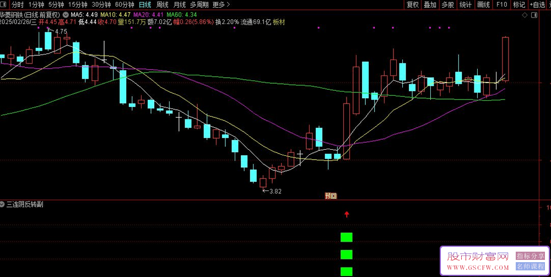551x277 pixels.
Task: Select the 15分钟 period tab
Action: 77,4
